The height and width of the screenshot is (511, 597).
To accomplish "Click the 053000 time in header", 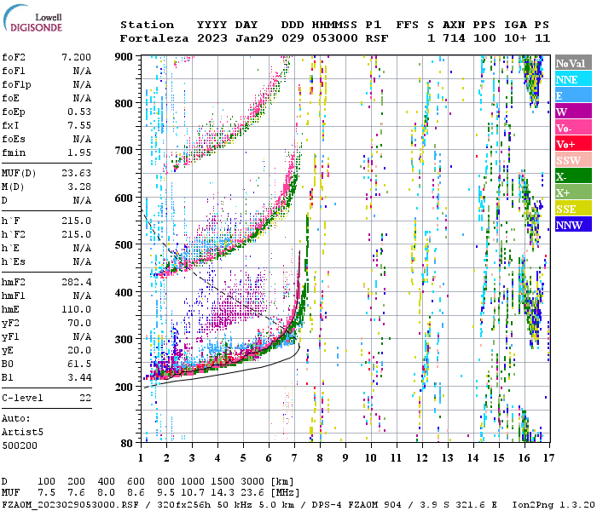I will pos(335,38).
